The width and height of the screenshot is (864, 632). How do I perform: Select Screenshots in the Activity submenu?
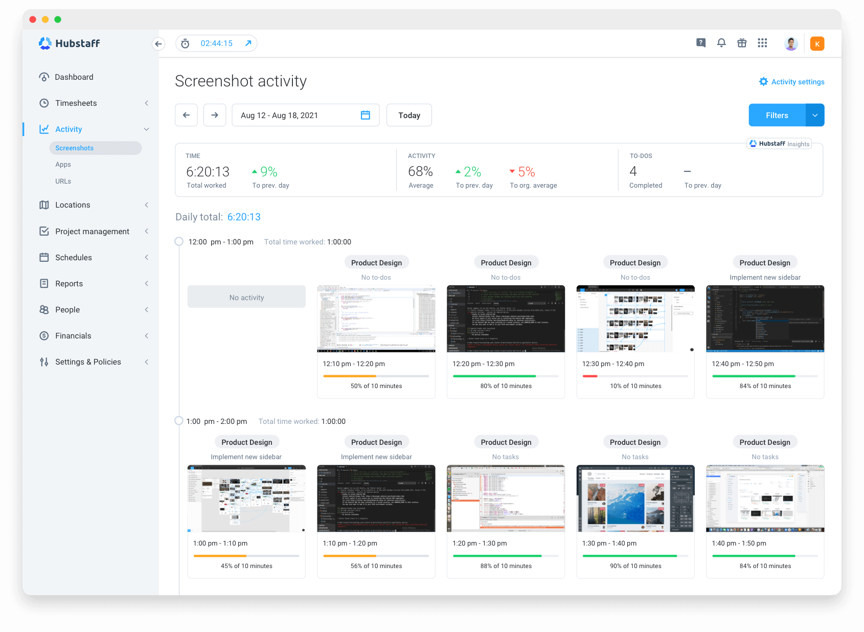point(96,148)
